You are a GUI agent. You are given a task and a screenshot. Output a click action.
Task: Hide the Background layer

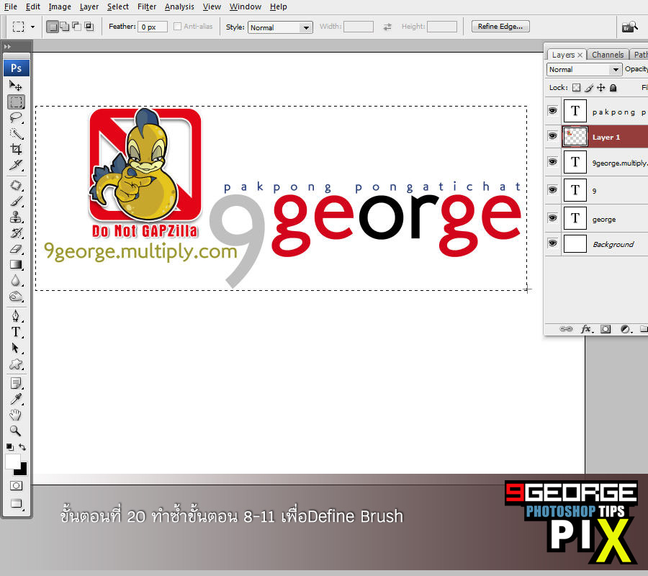(552, 243)
